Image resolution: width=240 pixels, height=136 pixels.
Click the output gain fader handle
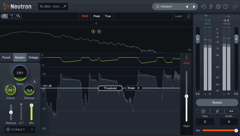pos(236,39)
